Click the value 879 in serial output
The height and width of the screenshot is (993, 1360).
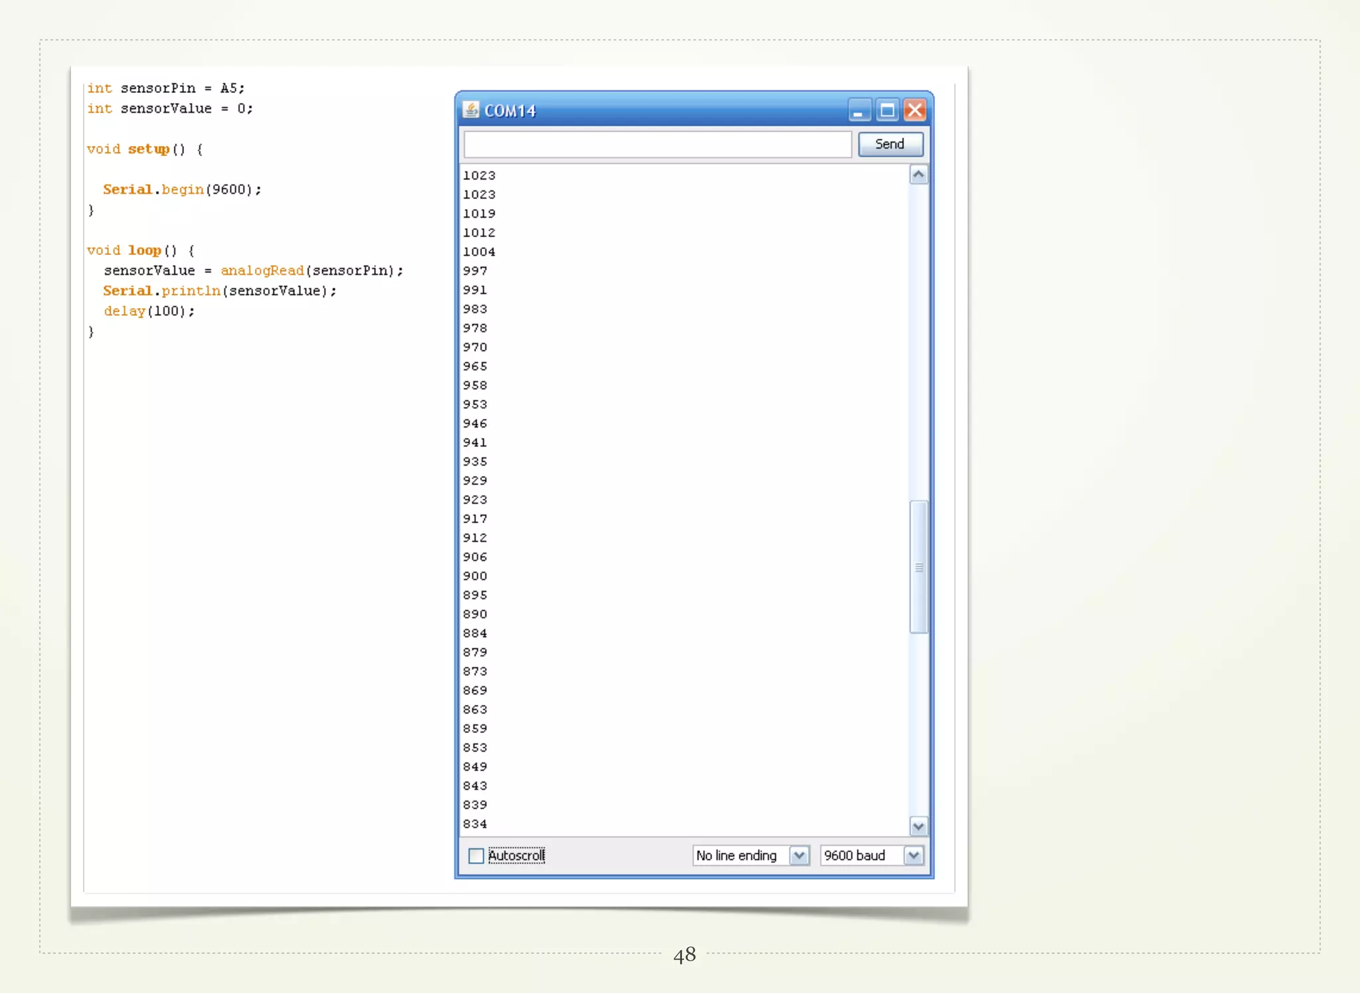(475, 652)
